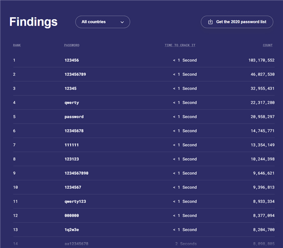Click count 103,170,552
This screenshot has height=248, width=283.
[261, 60]
